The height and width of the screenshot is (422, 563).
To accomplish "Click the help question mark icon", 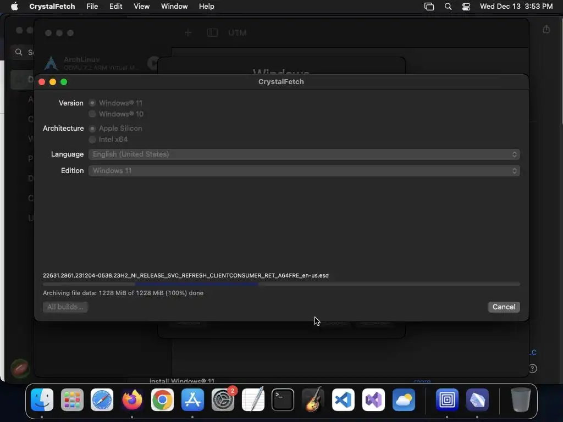I will (532, 369).
